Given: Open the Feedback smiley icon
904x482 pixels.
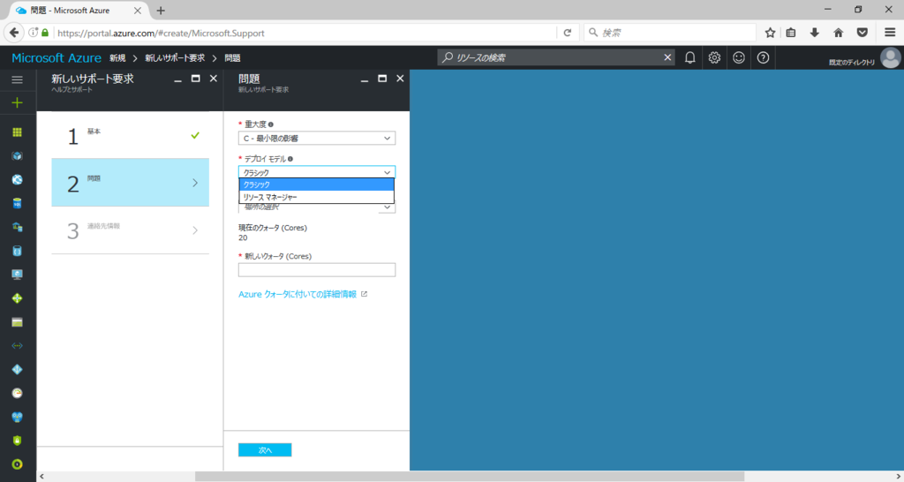Looking at the screenshot, I should click(739, 57).
